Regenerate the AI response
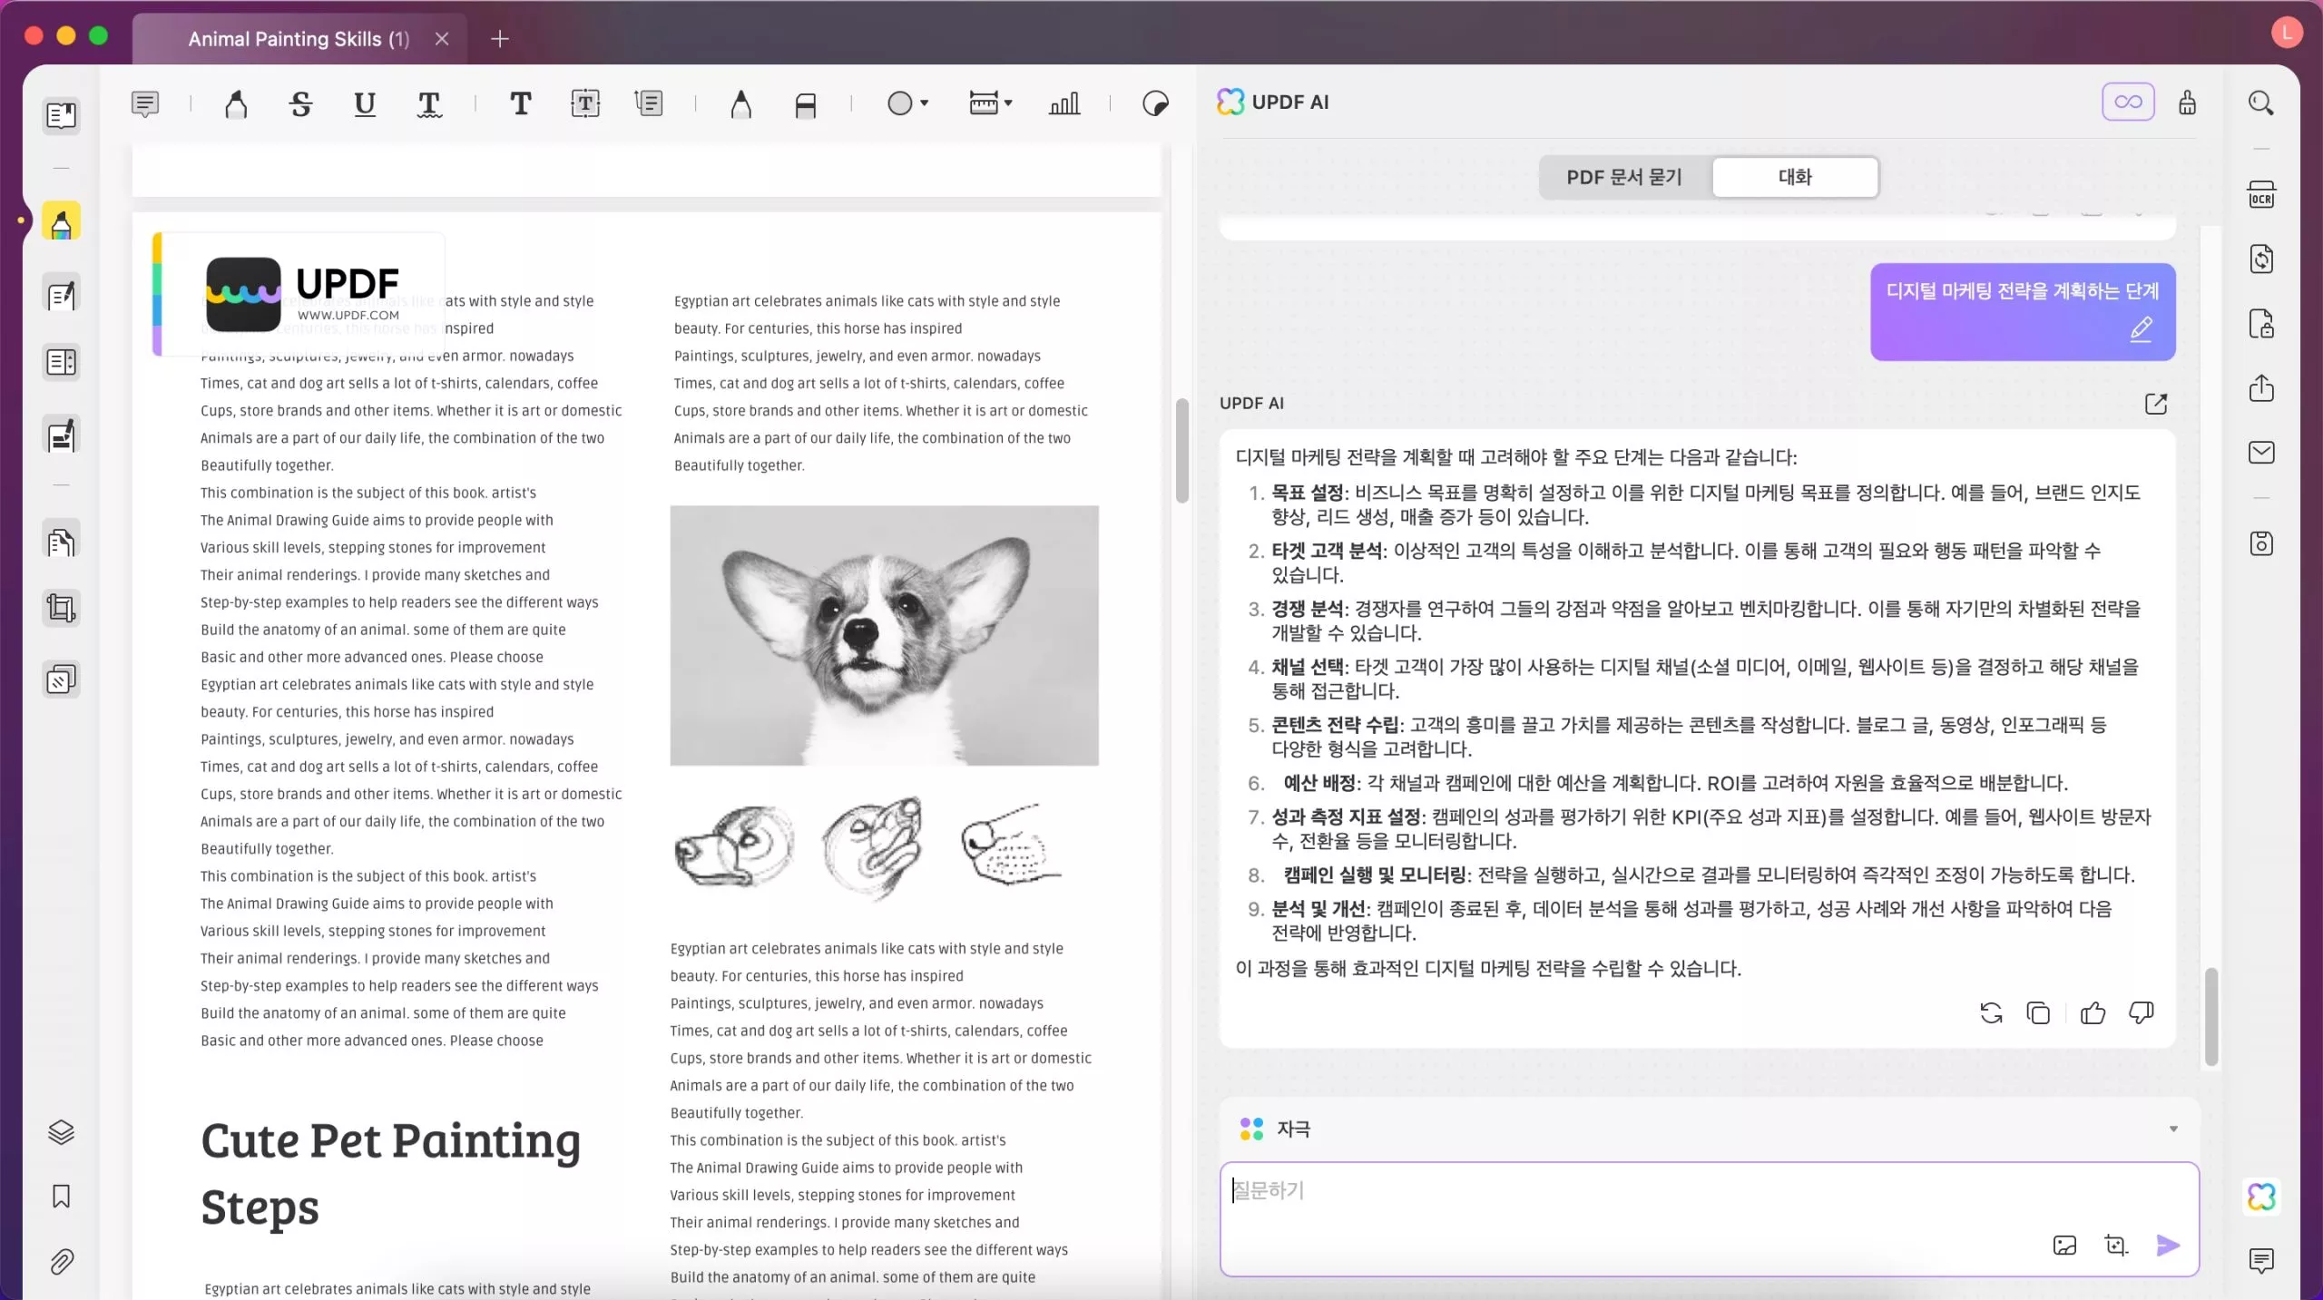Image resolution: width=2323 pixels, height=1300 pixels. (x=1991, y=1013)
